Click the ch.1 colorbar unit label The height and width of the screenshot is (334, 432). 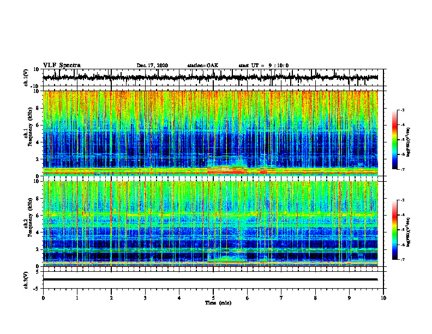[409, 142]
